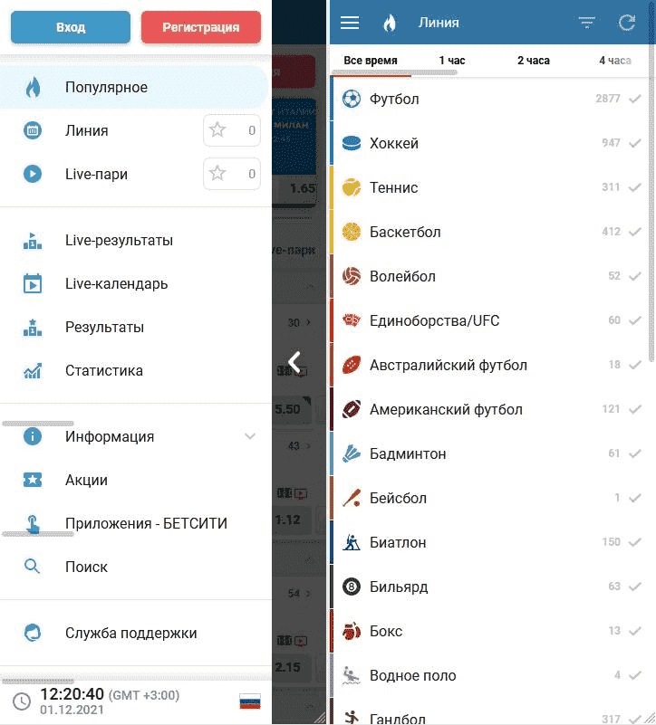656x725 pixels.
Task: Click the Вход login button
Action: 71,27
